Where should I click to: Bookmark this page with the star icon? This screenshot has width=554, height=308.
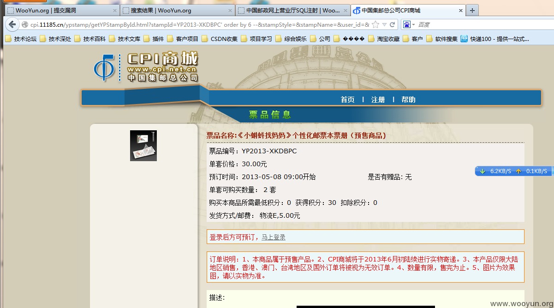(x=375, y=24)
